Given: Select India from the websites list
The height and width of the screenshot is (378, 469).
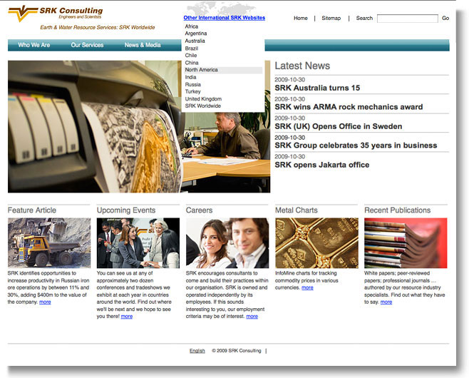Looking at the screenshot, I should pos(190,77).
